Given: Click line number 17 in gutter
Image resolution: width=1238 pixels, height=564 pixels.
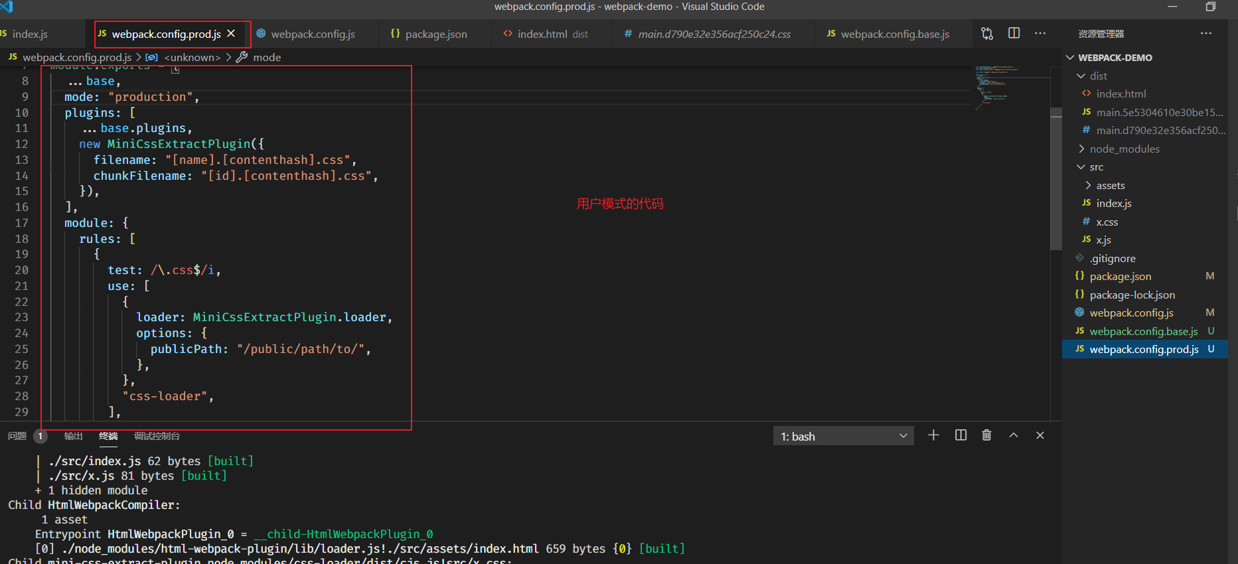Looking at the screenshot, I should [22, 223].
